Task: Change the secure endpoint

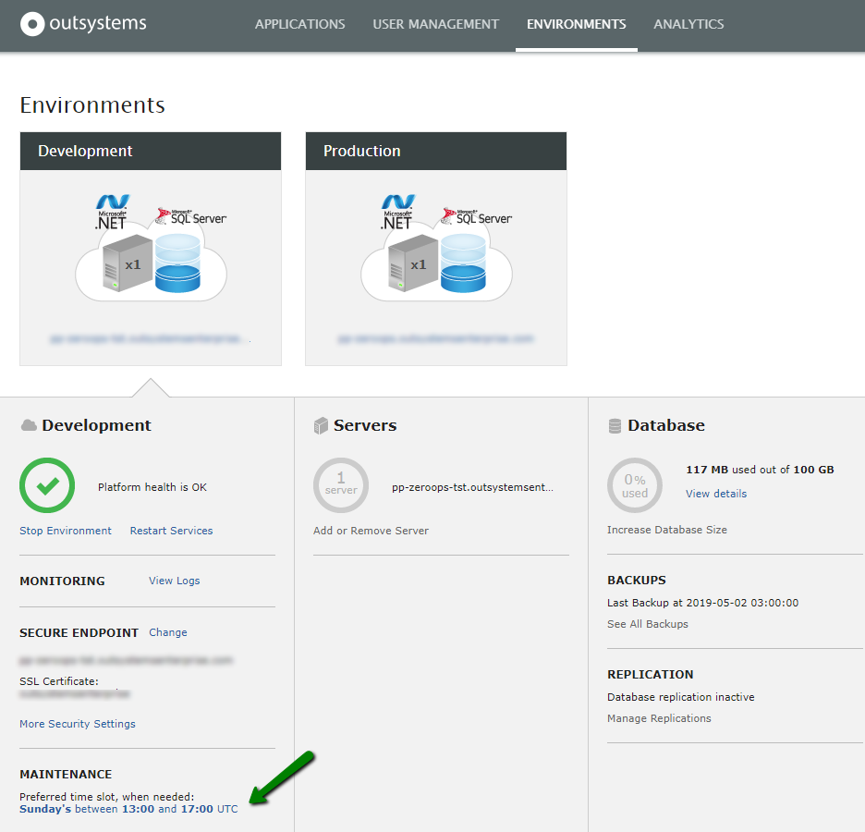Action: pyautogui.click(x=168, y=633)
